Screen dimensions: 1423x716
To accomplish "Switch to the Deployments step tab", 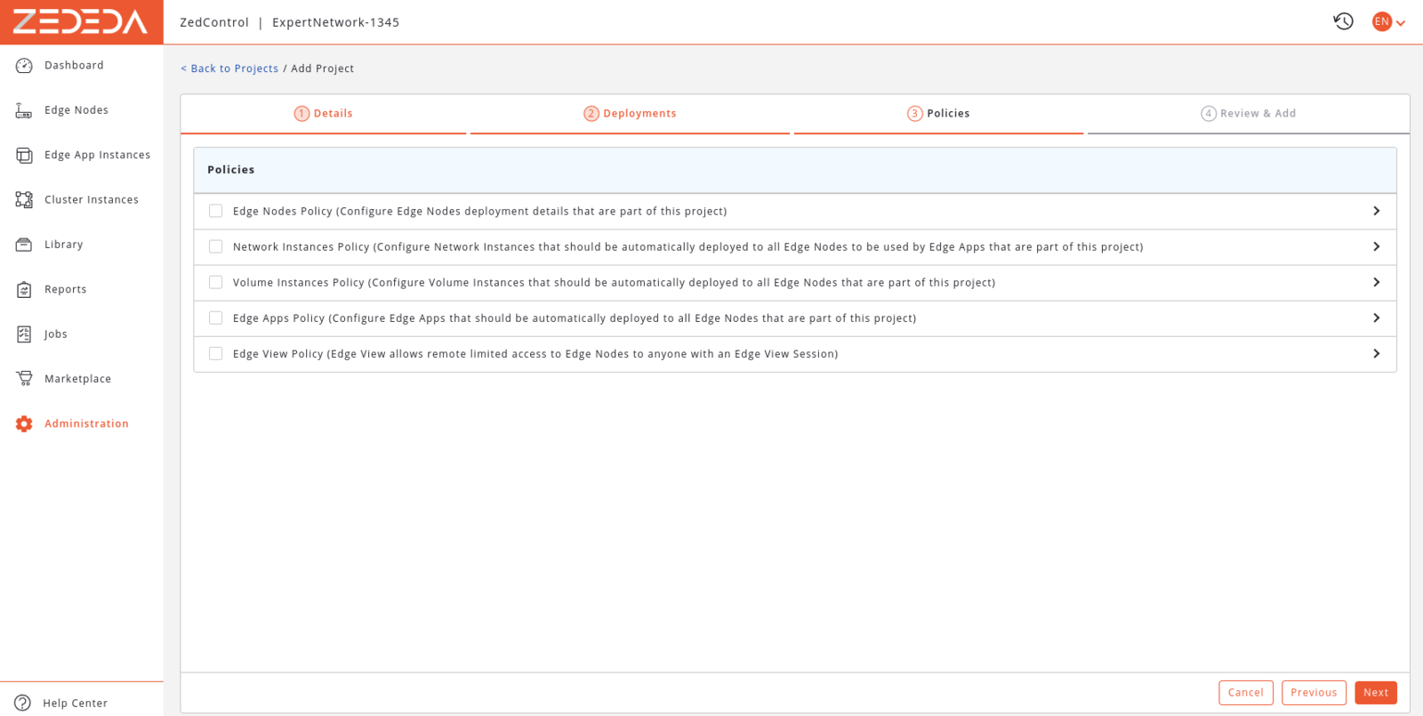I will (x=630, y=114).
